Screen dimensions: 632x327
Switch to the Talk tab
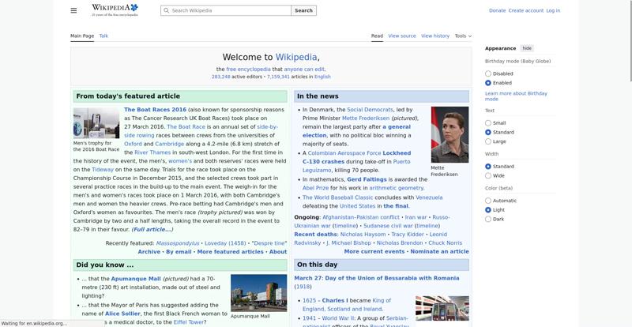(103, 36)
